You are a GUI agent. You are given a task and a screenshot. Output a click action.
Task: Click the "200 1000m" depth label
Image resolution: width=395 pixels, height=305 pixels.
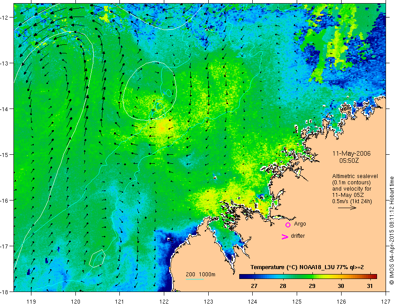pyautogui.click(x=201, y=274)
